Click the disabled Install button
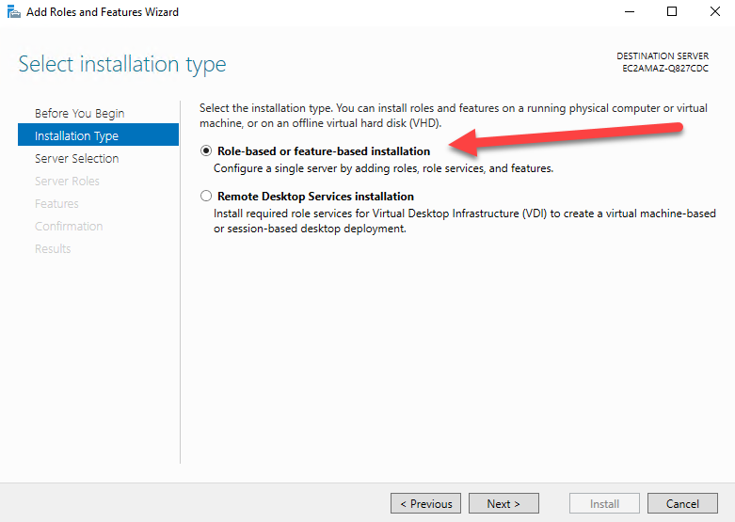 [x=604, y=503]
